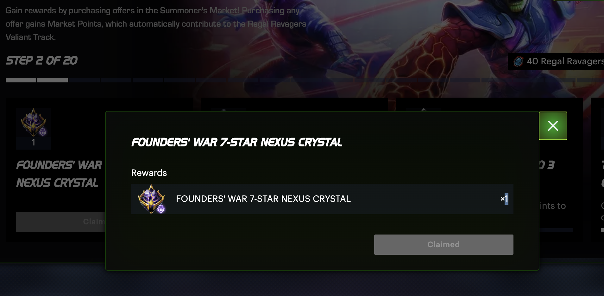Click the Rewards section label
The image size is (604, 296).
point(149,173)
